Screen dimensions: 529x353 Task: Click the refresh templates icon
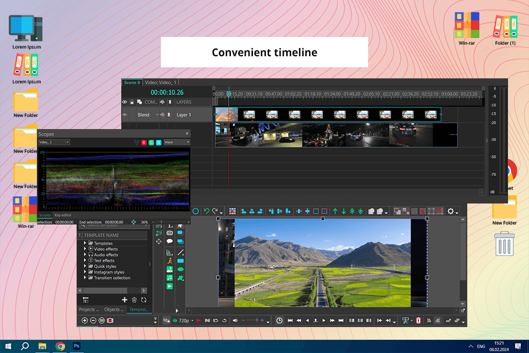click(144, 299)
